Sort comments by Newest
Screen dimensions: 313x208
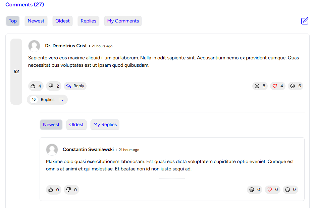pyautogui.click(x=36, y=21)
